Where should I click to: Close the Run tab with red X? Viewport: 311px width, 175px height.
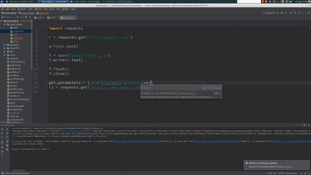2,152
